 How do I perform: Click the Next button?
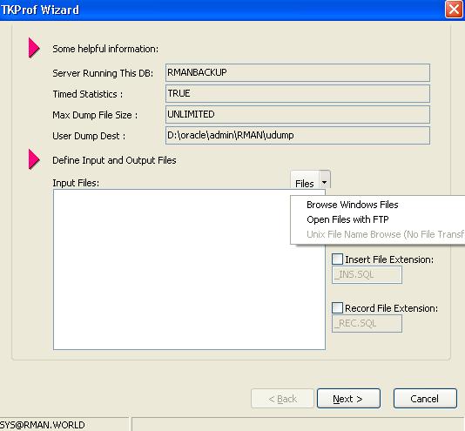click(348, 399)
